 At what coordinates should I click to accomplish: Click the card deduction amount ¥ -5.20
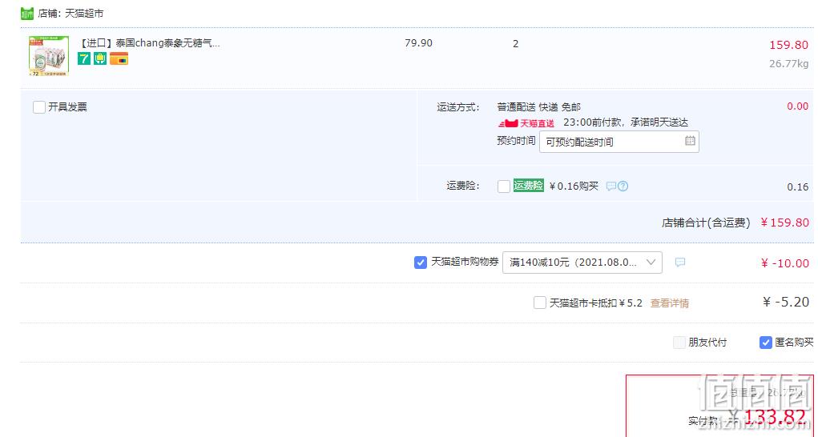point(786,302)
